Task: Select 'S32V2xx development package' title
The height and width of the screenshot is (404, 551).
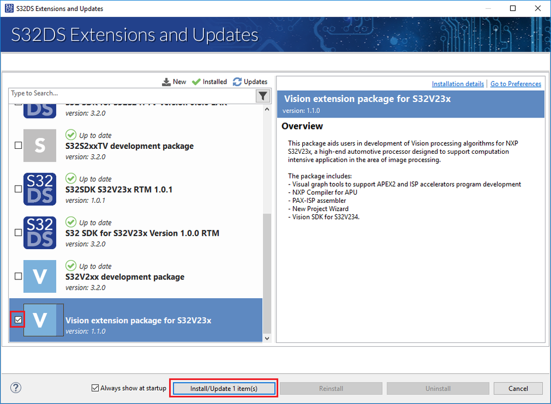Action: (x=125, y=277)
